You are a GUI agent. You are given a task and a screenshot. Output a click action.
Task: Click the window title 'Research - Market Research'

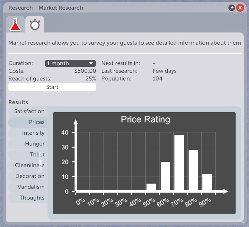click(46, 8)
